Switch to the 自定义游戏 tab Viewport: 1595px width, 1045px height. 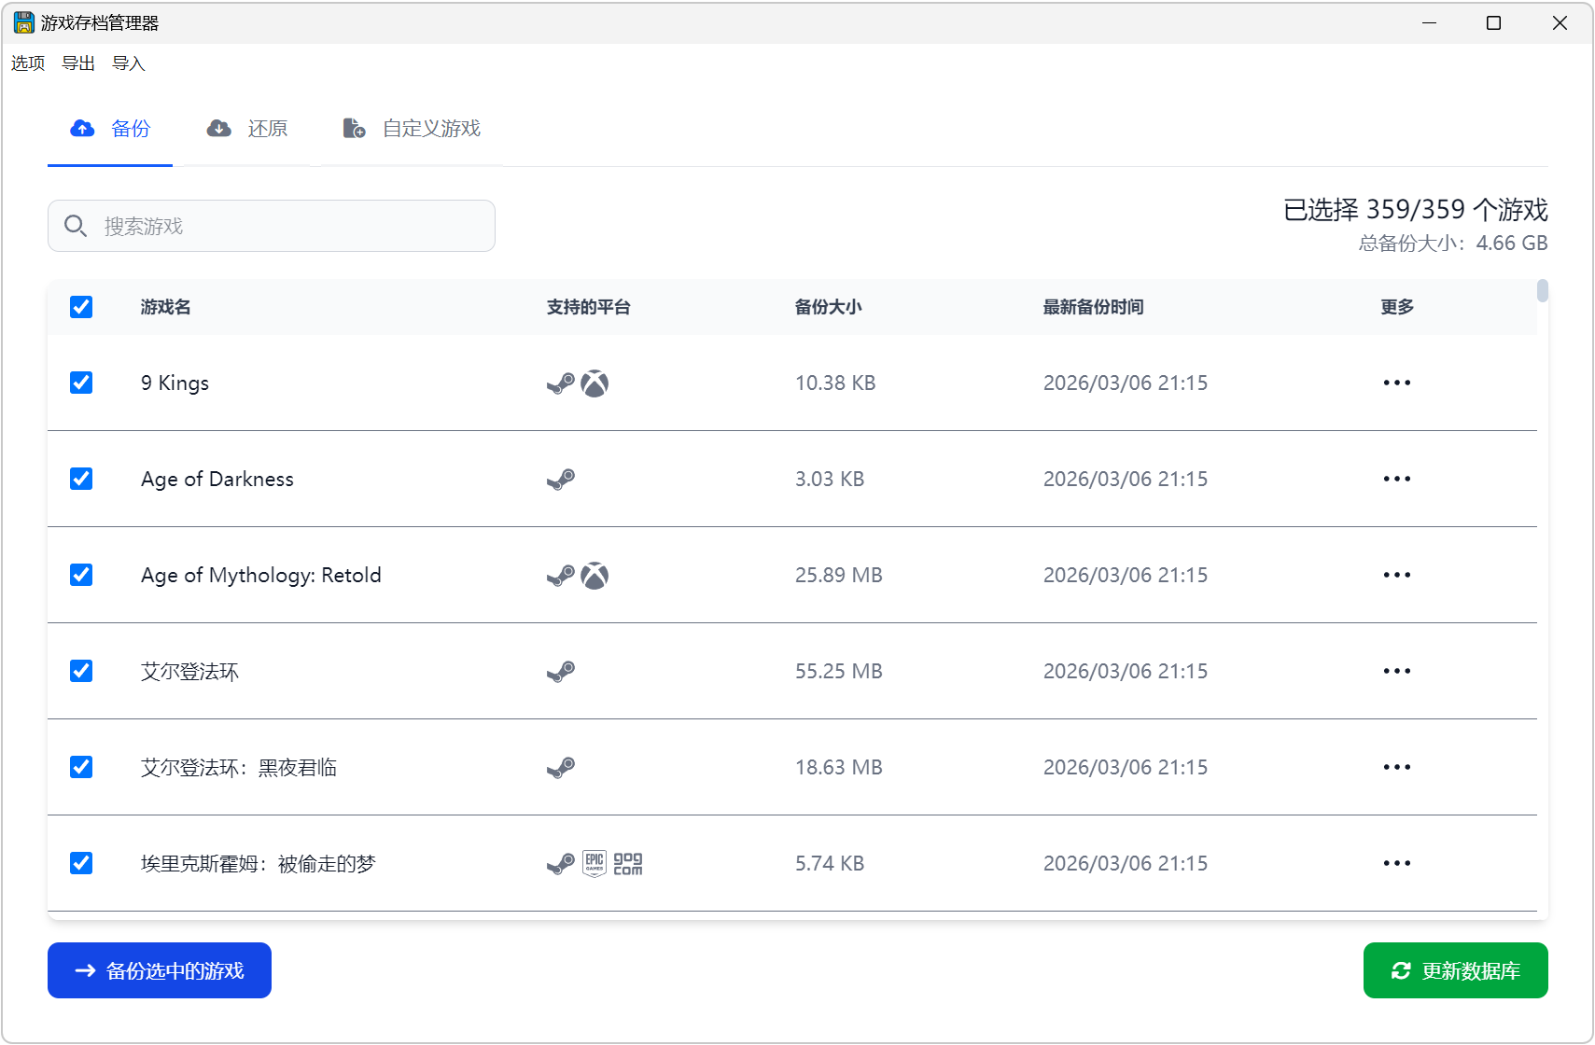(412, 129)
